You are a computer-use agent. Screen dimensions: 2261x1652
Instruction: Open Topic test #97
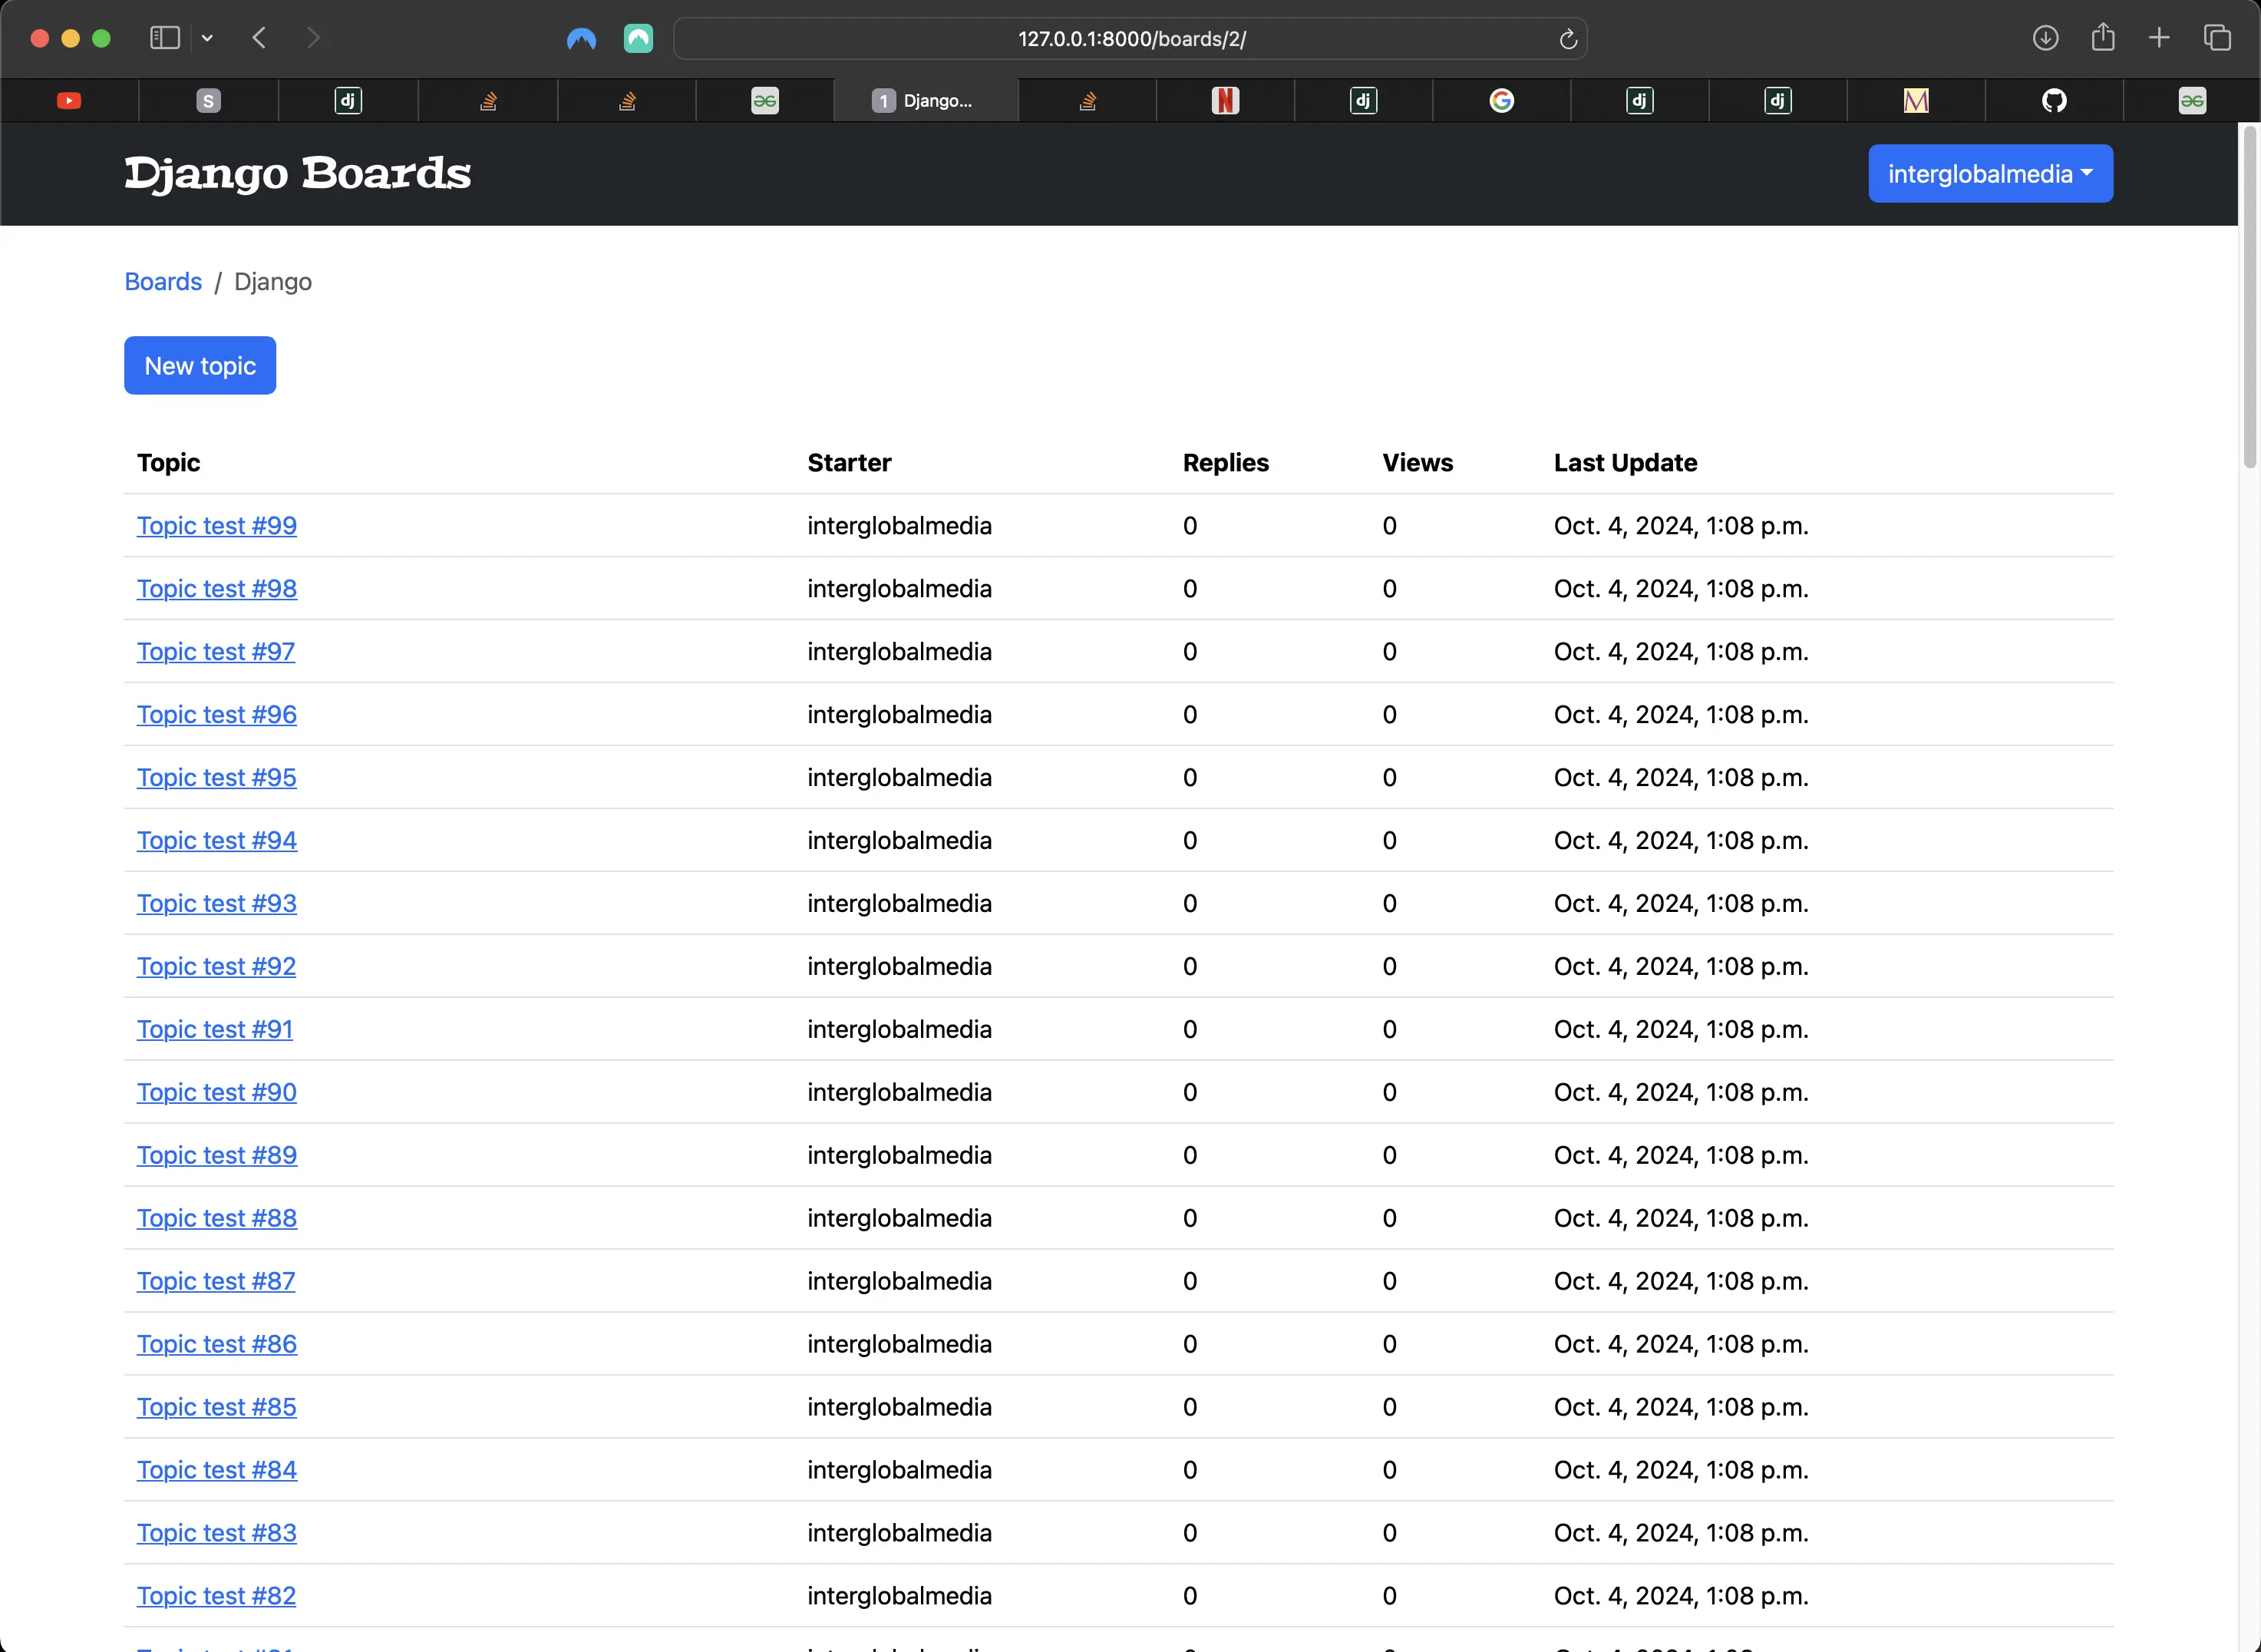(x=216, y=651)
